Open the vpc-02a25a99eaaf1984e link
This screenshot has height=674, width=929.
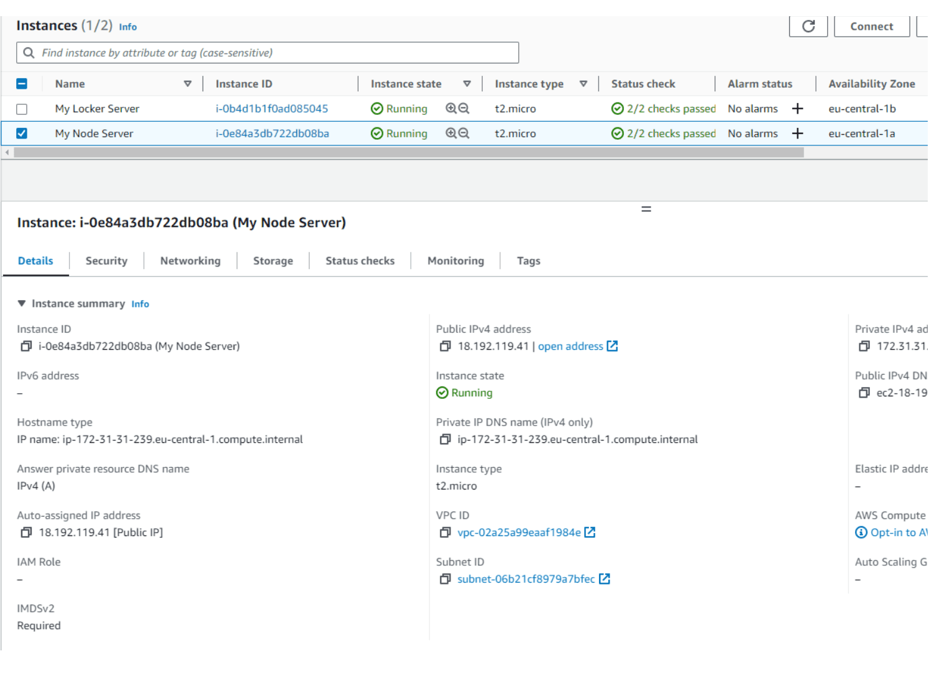point(519,532)
